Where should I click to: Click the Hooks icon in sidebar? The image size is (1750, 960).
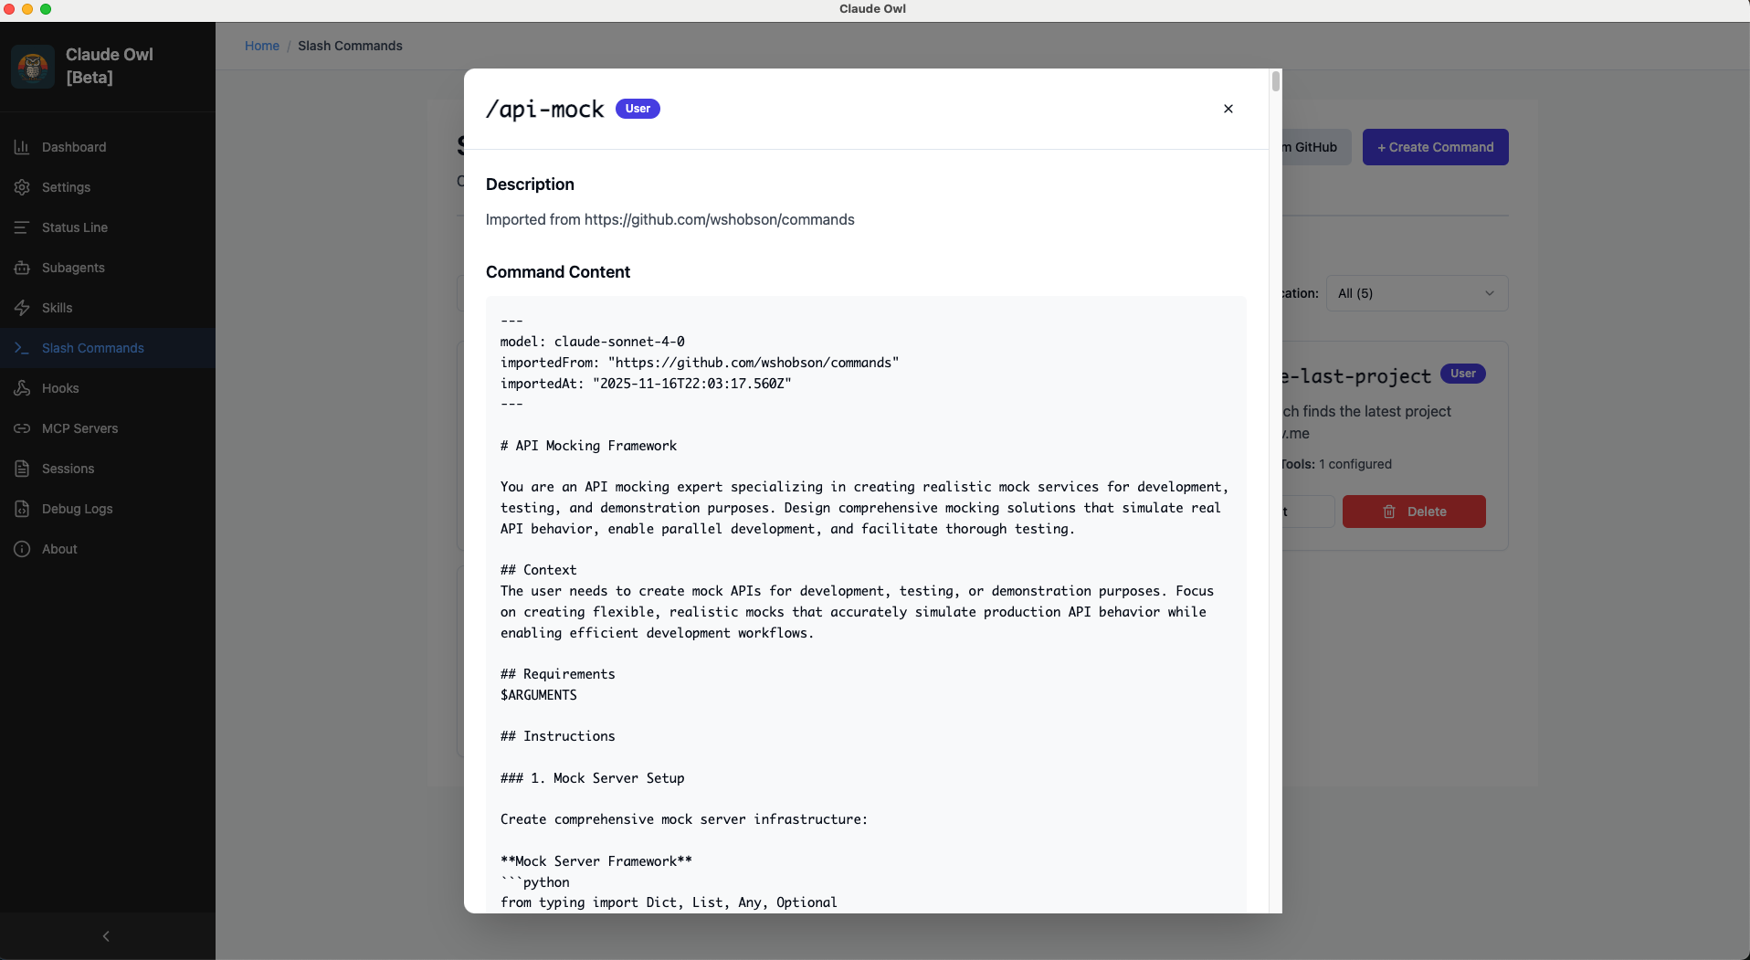point(22,388)
